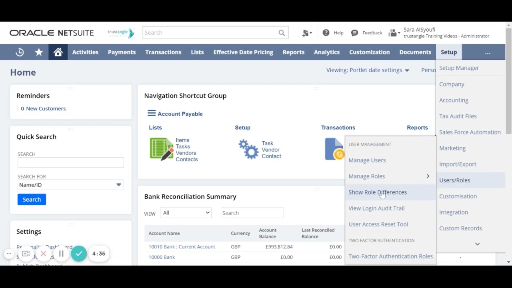Open the change role people icon
The width and height of the screenshot is (512, 288).
coord(394,33)
